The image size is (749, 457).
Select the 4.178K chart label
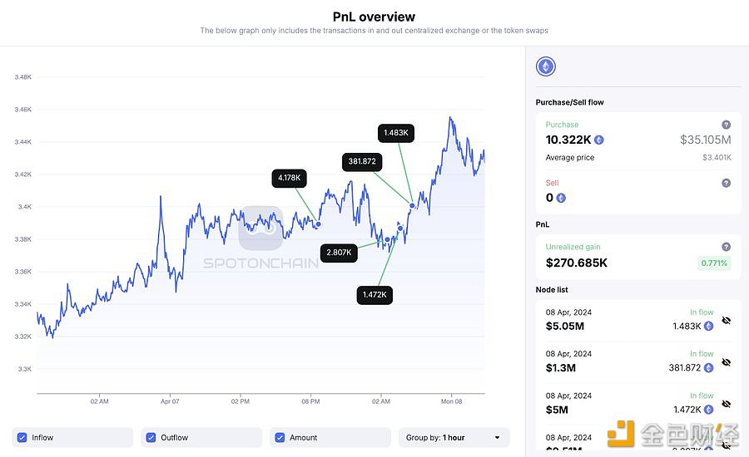(x=289, y=178)
